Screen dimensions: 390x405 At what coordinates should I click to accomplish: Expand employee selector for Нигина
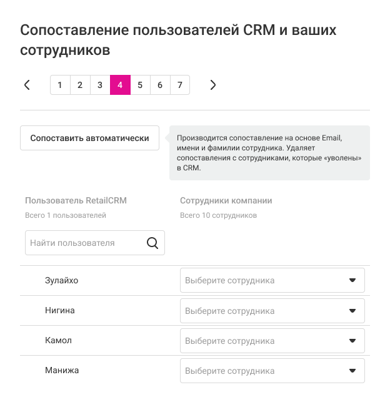(262, 311)
